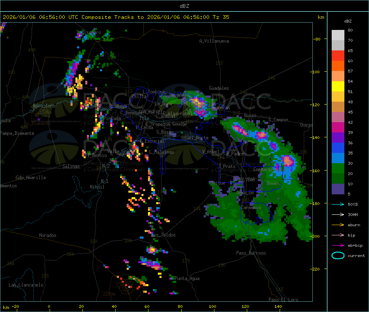Click the Cda_Amarilla map label

coord(31,178)
